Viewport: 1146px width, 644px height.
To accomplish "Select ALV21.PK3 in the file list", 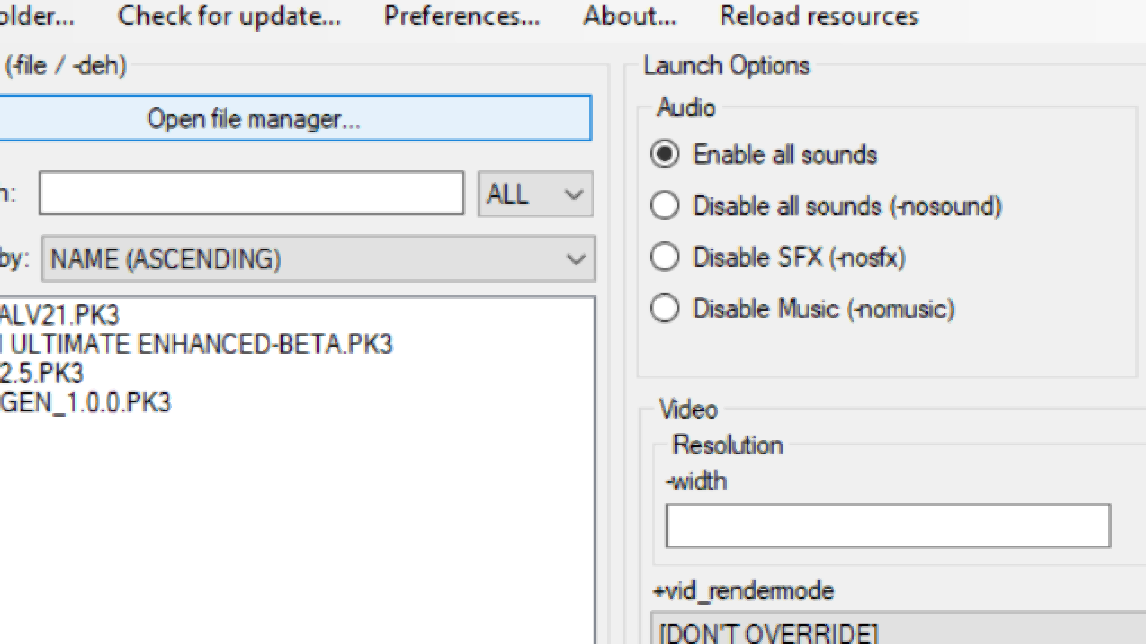I will (x=60, y=315).
